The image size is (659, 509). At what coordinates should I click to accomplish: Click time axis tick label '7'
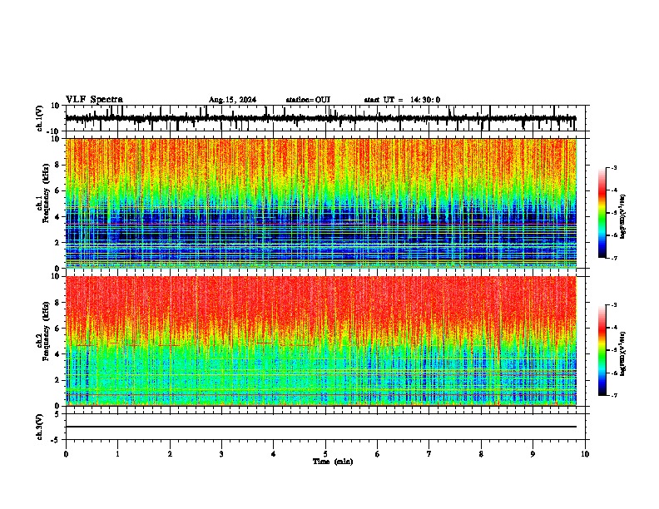click(429, 454)
